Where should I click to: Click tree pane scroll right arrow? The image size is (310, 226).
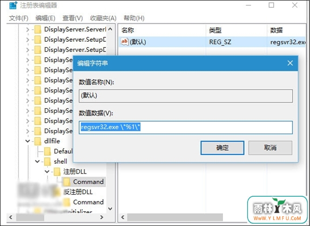point(102,217)
